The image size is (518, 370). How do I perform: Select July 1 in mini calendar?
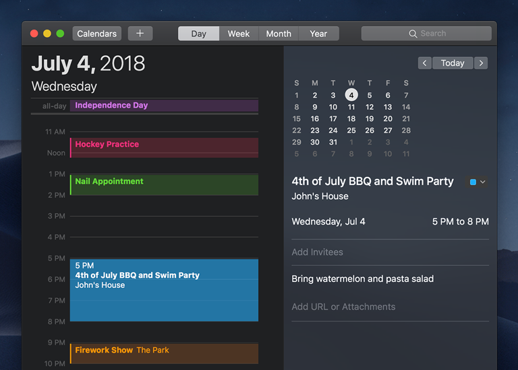click(297, 96)
